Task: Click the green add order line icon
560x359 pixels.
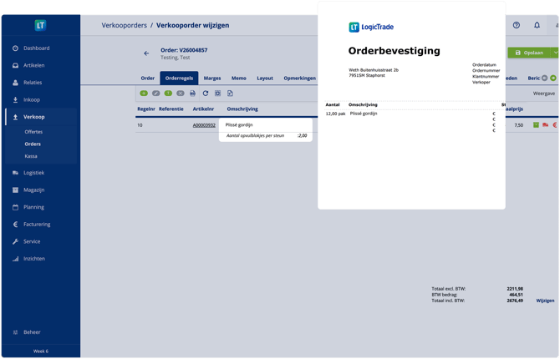Action: [x=144, y=94]
